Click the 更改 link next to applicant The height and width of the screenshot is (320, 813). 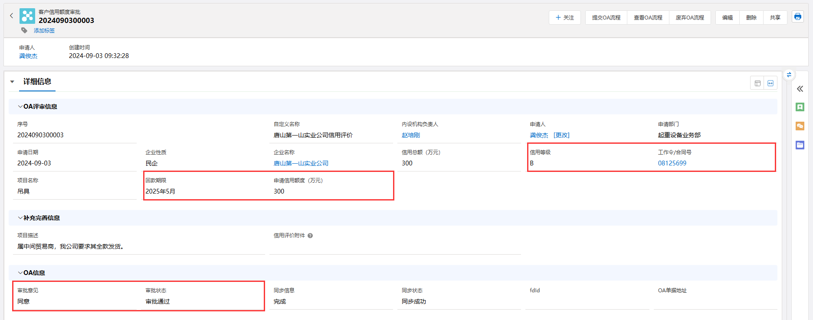point(561,135)
